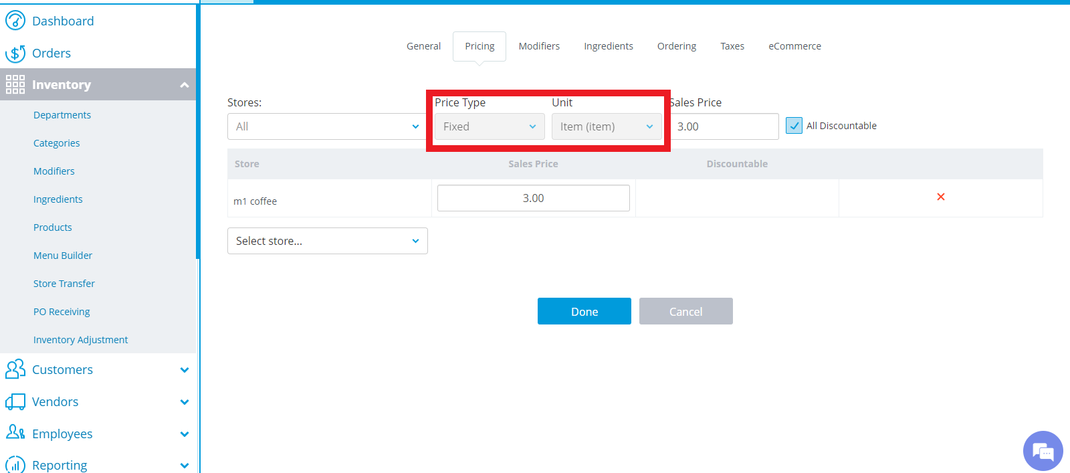Click the Cancel button
Screen dimensions: 1070x473
click(x=686, y=311)
